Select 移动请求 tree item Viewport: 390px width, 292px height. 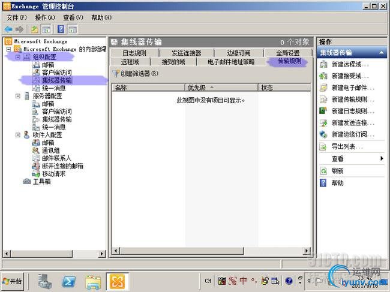click(x=54, y=174)
